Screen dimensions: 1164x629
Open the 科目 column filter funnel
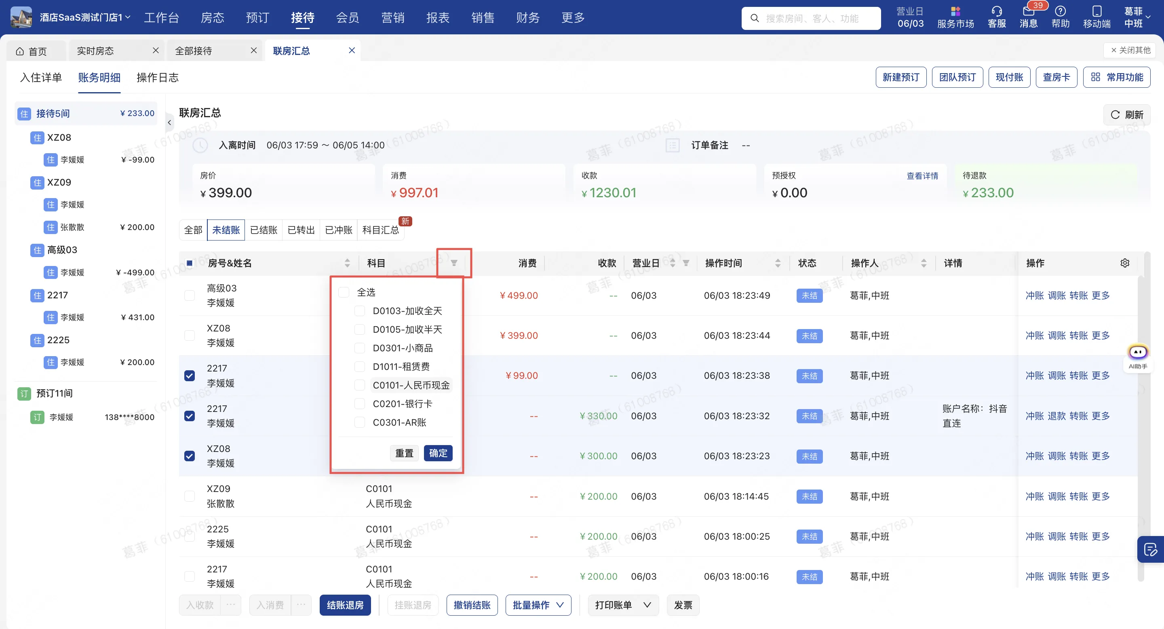coord(453,263)
